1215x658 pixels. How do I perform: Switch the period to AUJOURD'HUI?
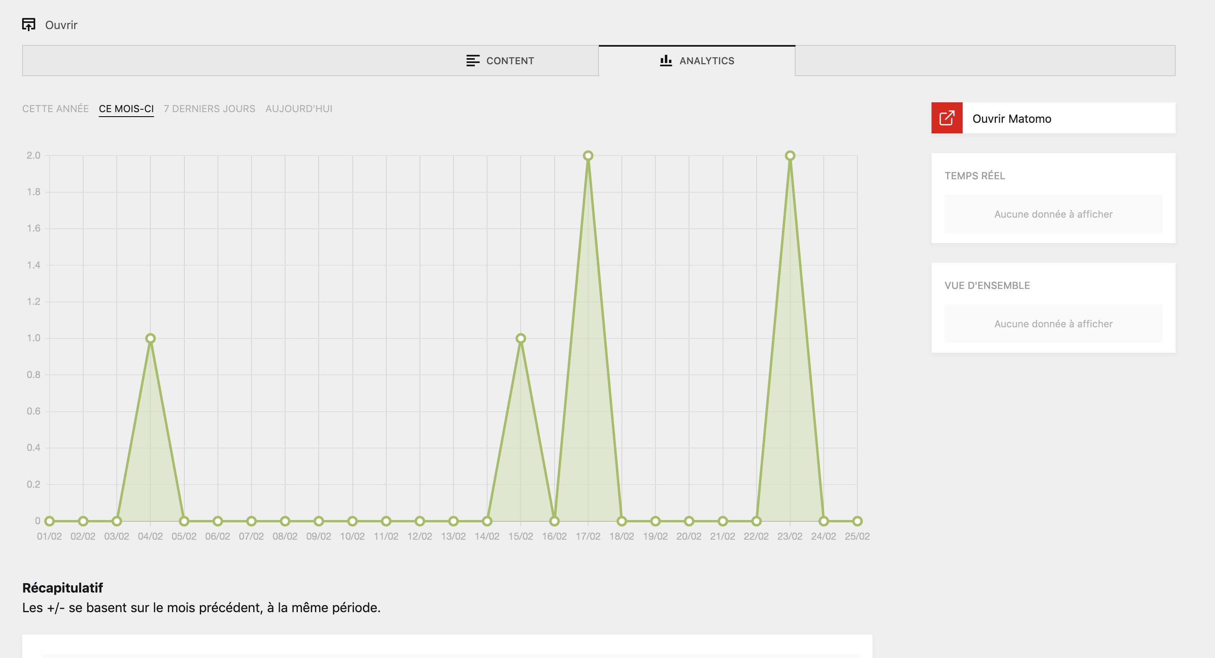(x=299, y=109)
